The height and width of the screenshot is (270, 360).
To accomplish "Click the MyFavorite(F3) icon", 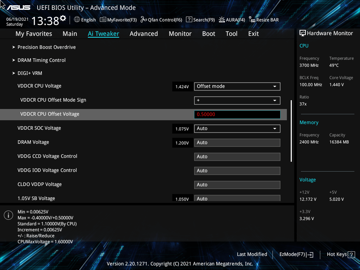I will [118, 20].
